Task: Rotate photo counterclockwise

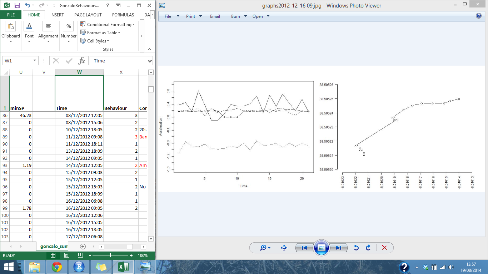Action: [356, 248]
